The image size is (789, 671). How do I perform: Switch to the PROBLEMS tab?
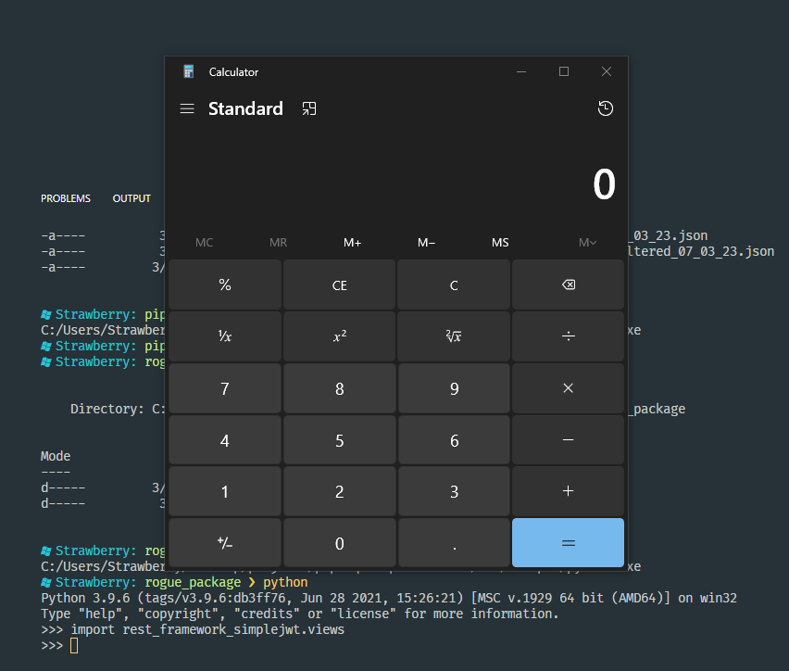click(x=66, y=198)
